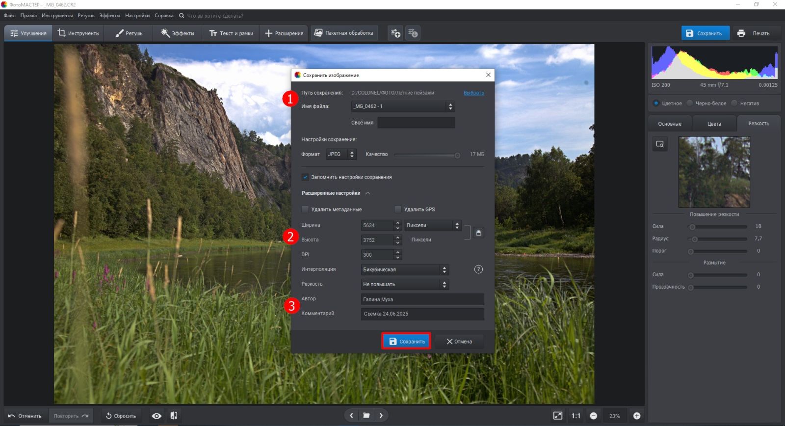The height and width of the screenshot is (426, 785).
Task: Zoom out with the minus icon
Action: tap(593, 416)
